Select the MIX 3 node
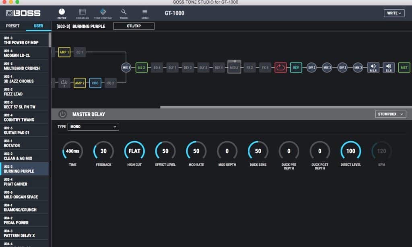Image resolution: width=412 pixels, height=247 pixels. pos(358,68)
